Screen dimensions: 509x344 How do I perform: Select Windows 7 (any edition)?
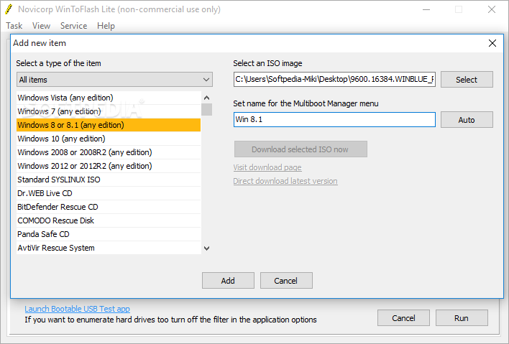(x=109, y=111)
